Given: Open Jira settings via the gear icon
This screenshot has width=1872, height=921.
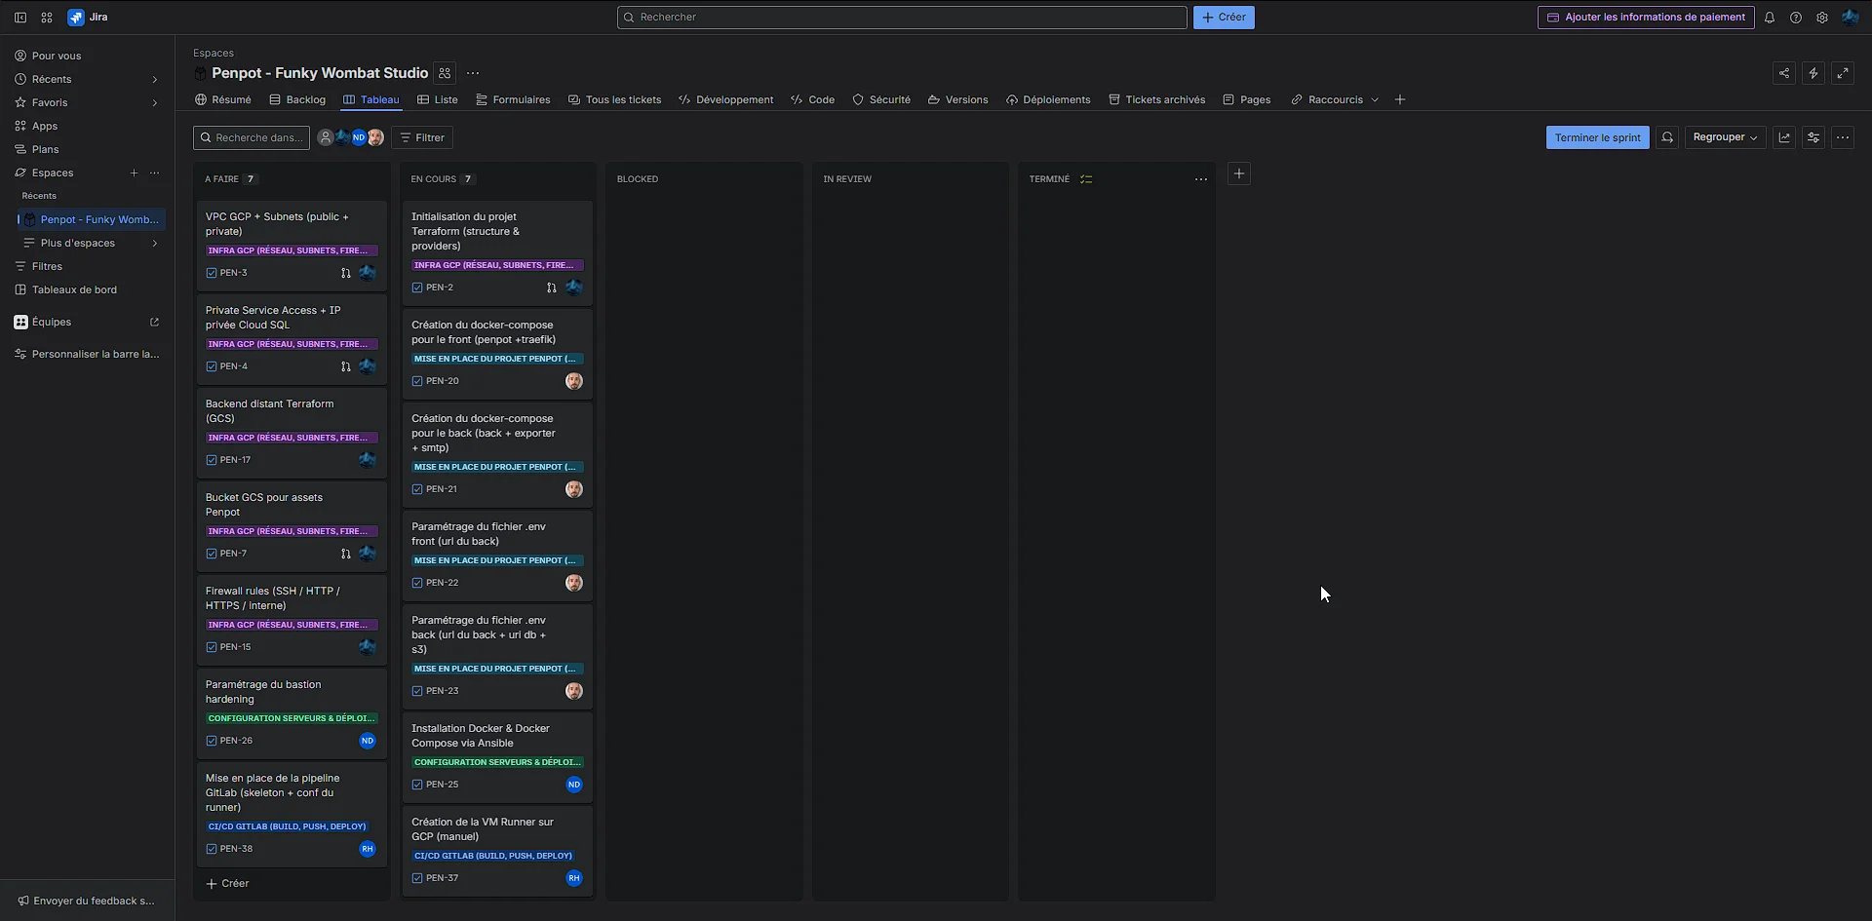Looking at the screenshot, I should 1822,17.
